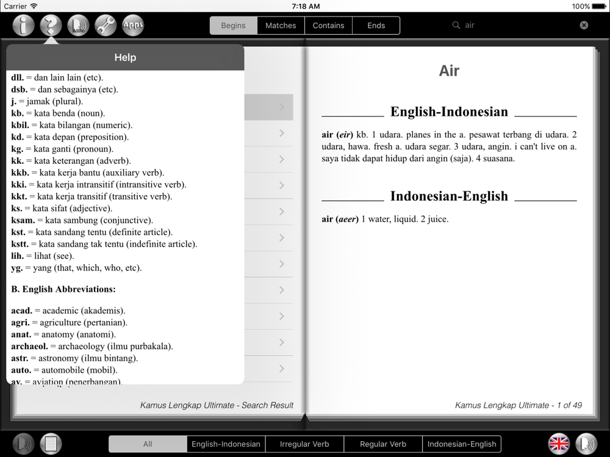Switch search mode to Contains
Image resolution: width=610 pixels, height=457 pixels.
click(x=328, y=26)
